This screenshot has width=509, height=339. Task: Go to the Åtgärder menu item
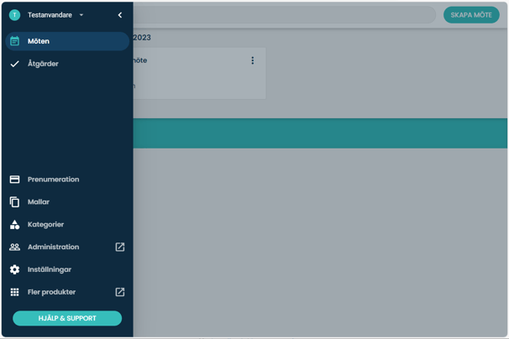(x=43, y=64)
